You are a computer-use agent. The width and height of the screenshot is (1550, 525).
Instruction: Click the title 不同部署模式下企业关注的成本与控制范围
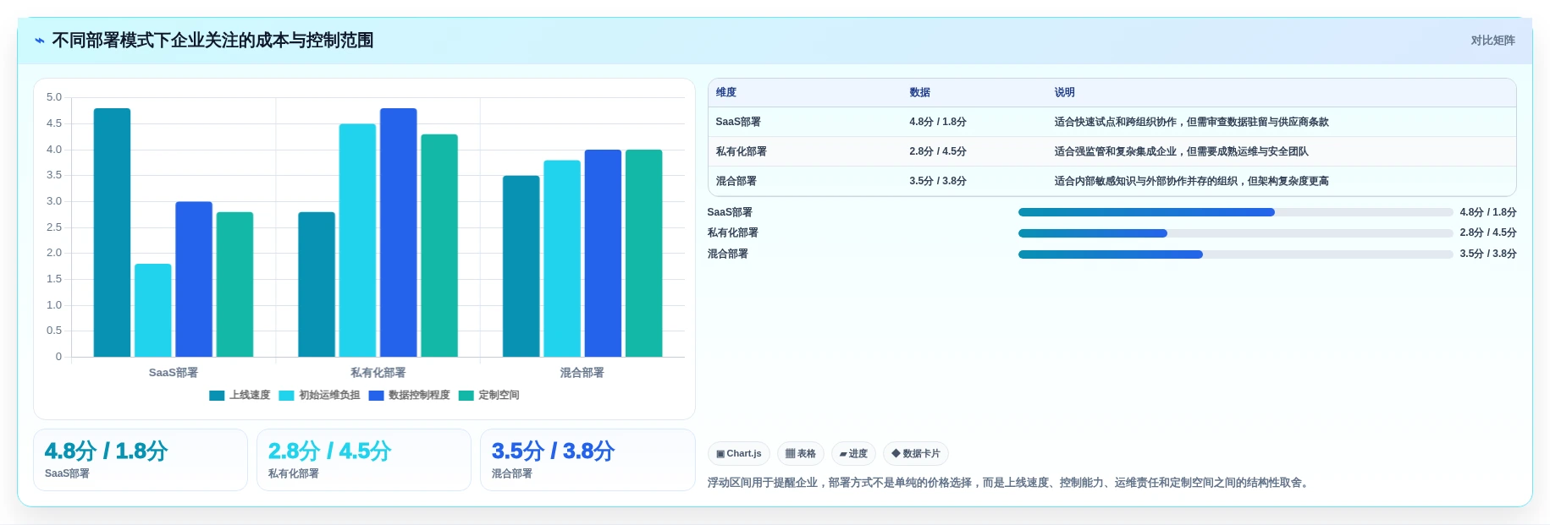tap(213, 41)
